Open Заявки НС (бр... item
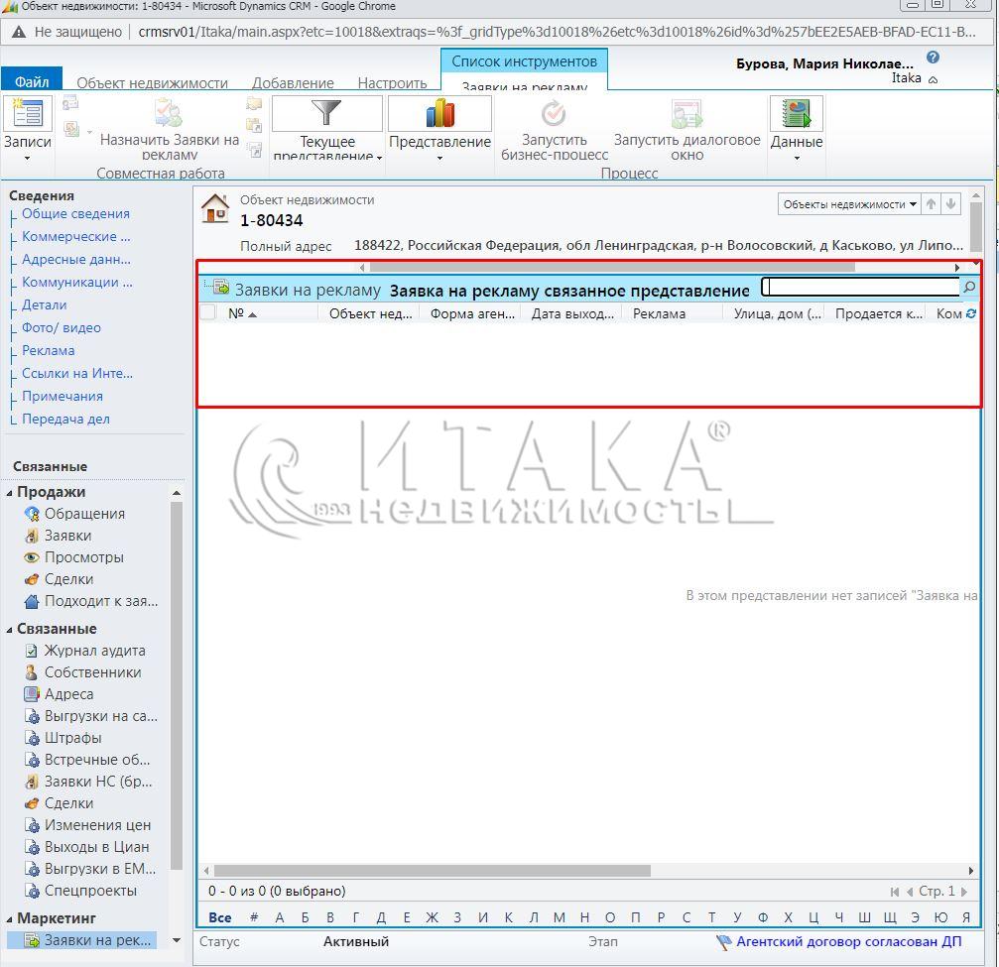 (98, 781)
